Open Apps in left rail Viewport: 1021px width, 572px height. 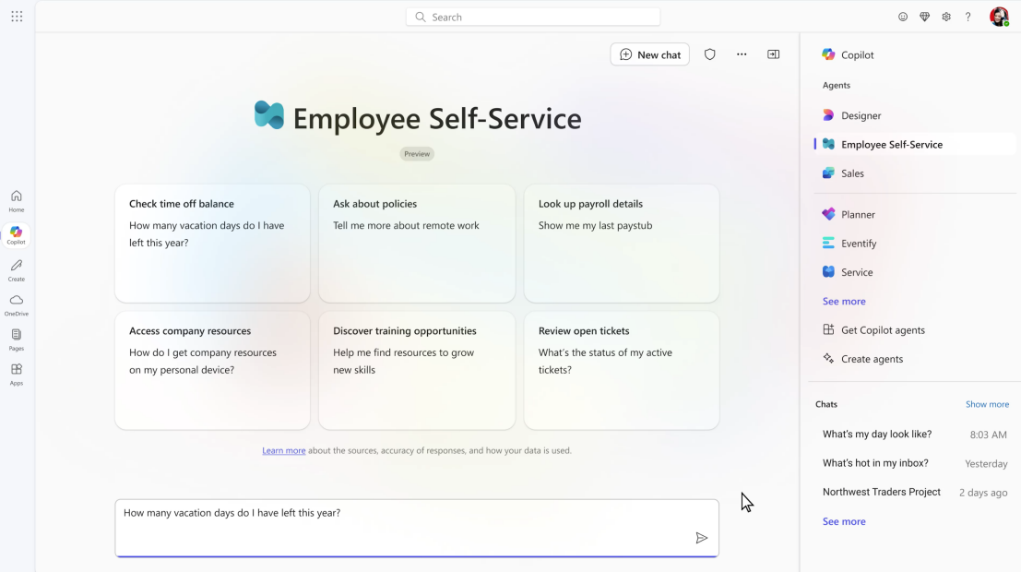pyautogui.click(x=17, y=375)
